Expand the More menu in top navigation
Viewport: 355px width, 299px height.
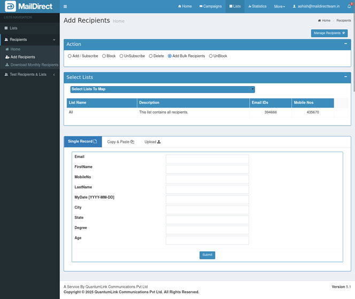click(279, 6)
